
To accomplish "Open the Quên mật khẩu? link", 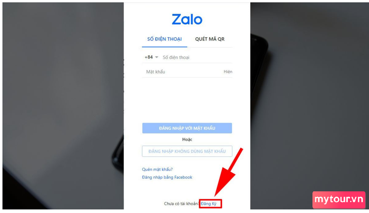I will pos(157,169).
